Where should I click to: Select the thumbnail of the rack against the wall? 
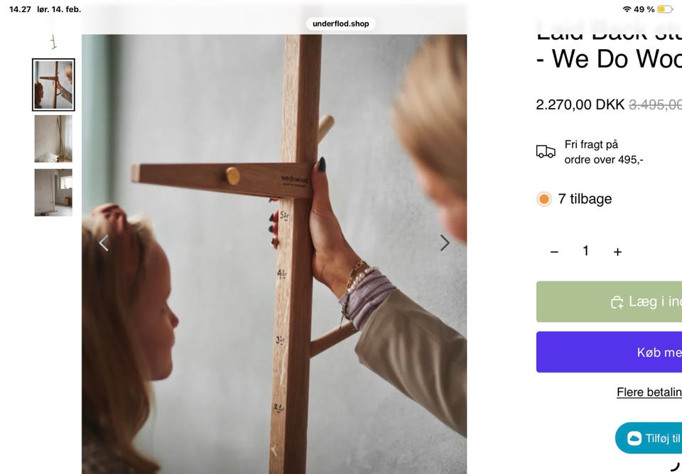tap(53, 139)
